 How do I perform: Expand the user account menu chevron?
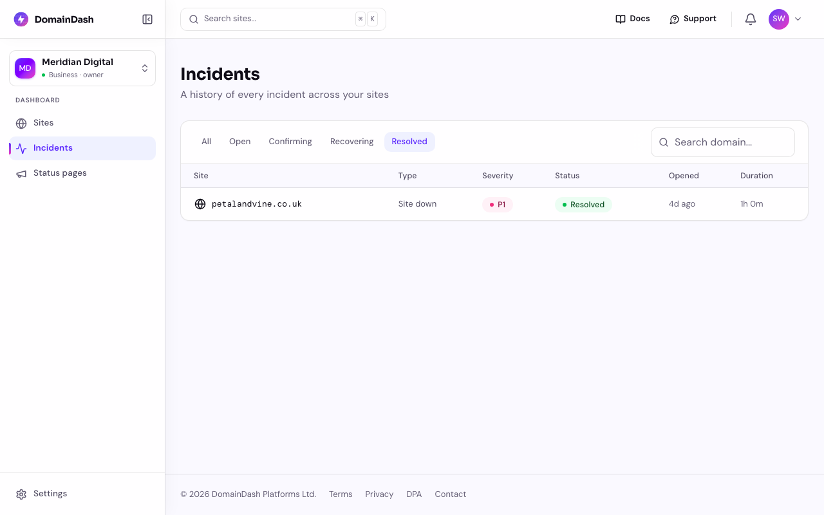tap(798, 19)
